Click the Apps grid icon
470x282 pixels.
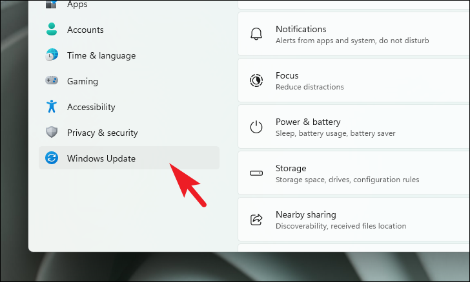[x=51, y=4]
